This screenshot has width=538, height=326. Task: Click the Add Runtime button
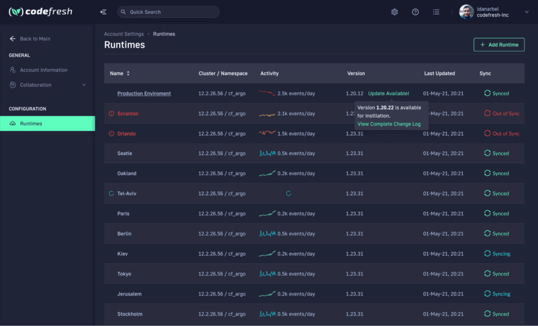(499, 45)
